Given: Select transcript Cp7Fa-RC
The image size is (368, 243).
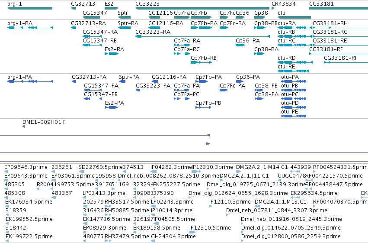Looking at the screenshot, I should click(x=182, y=54).
